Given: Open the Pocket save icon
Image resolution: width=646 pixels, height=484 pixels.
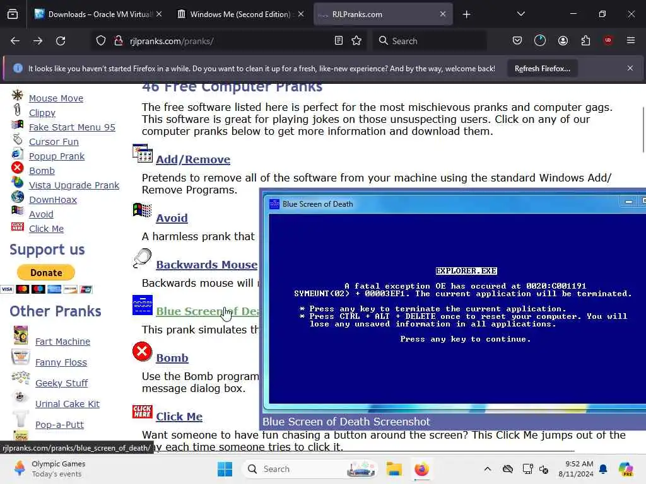Looking at the screenshot, I should pyautogui.click(x=517, y=40).
